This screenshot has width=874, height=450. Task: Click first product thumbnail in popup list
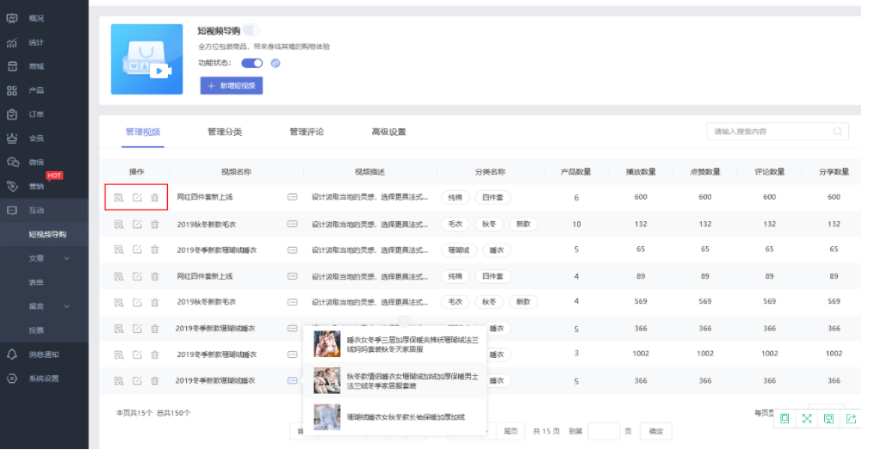327,343
